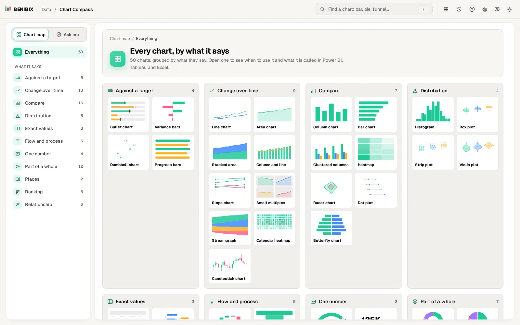Open the Area chart card
Viewport: 520px width, 325px height.
tap(274, 114)
